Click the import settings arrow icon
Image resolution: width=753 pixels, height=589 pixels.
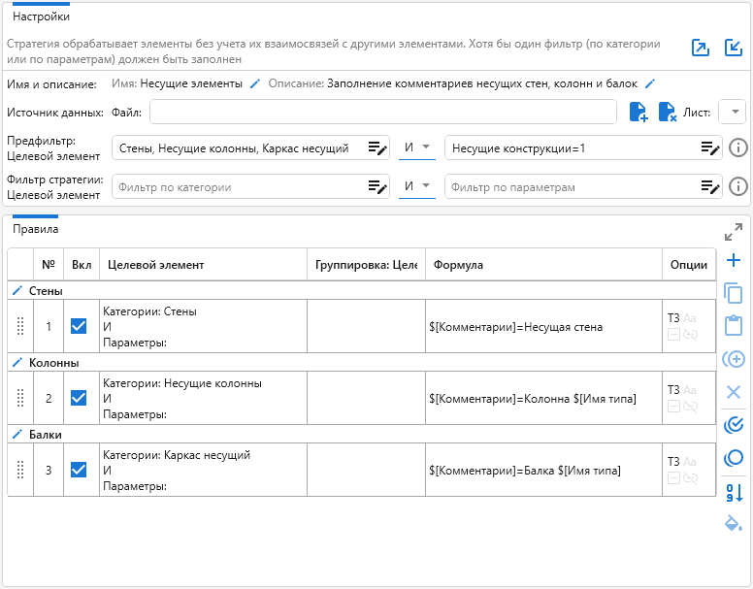[734, 48]
